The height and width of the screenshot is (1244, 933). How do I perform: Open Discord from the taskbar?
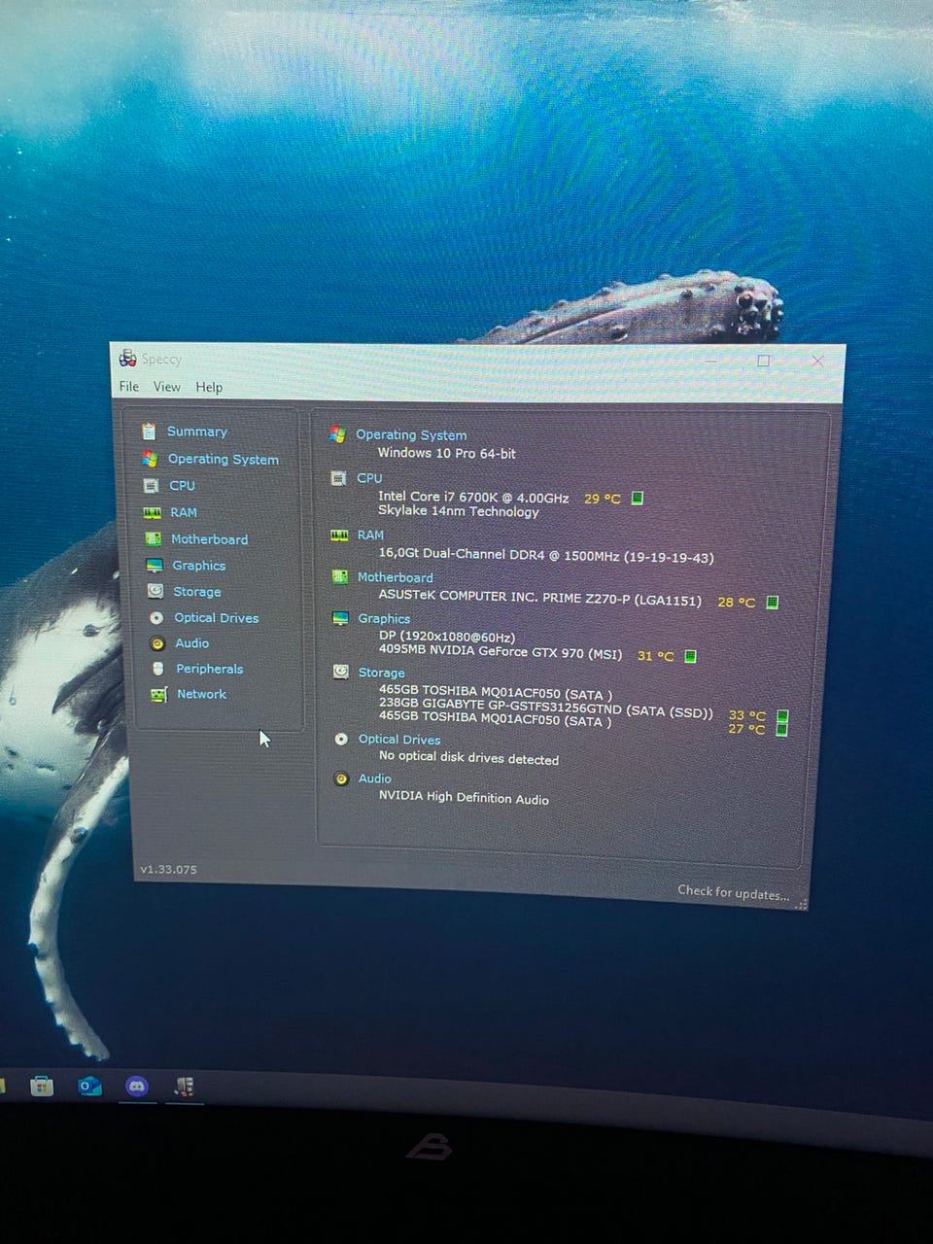[x=137, y=1086]
